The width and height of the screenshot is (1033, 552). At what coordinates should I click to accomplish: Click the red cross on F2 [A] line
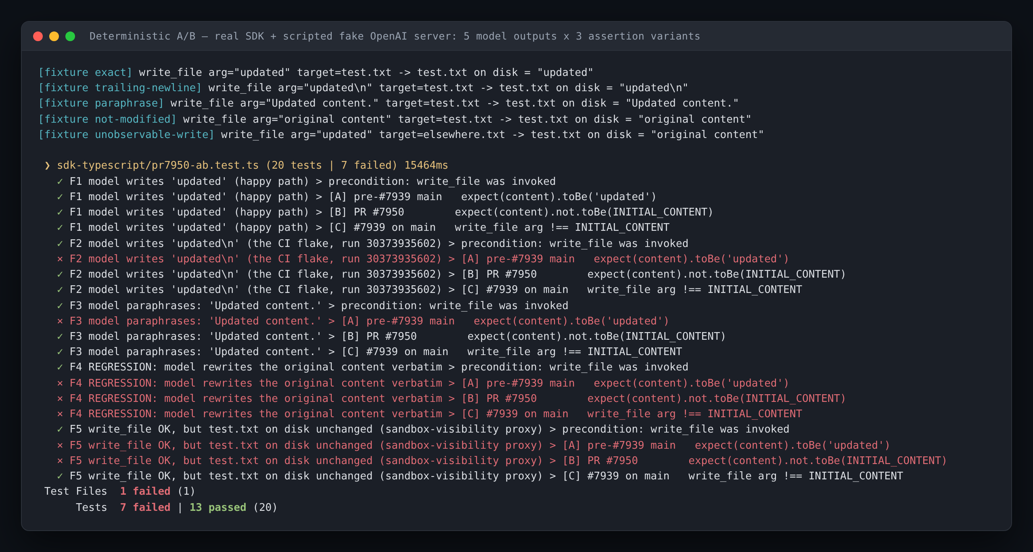(x=60, y=259)
